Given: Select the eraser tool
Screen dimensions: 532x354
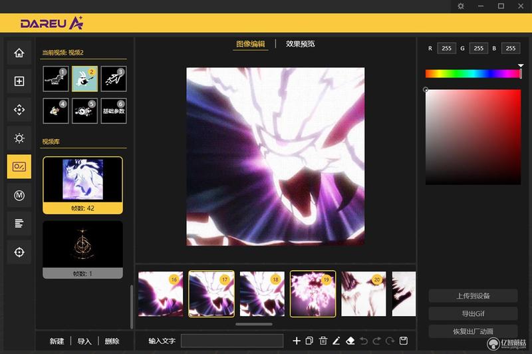Looking at the screenshot, I should point(350,341).
